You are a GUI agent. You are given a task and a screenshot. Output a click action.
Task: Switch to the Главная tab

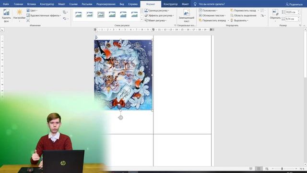point(18,4)
